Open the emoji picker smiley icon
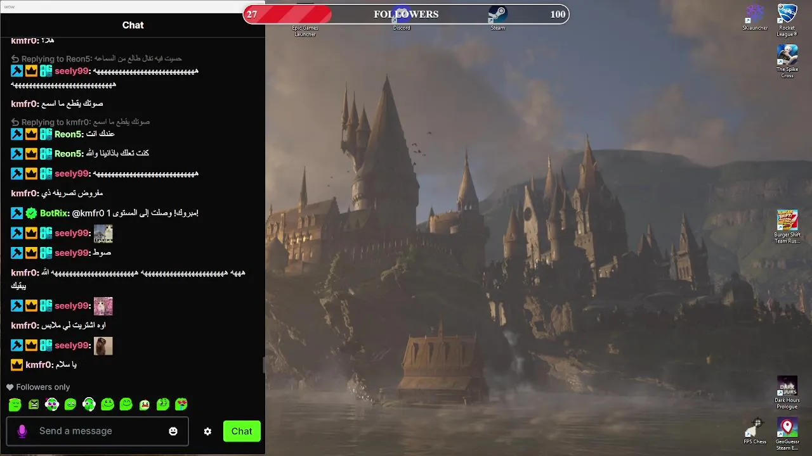Viewport: 812px width, 456px height. [173, 431]
